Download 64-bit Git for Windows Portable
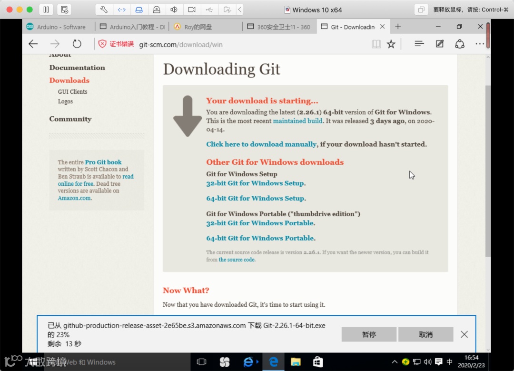 click(x=260, y=238)
